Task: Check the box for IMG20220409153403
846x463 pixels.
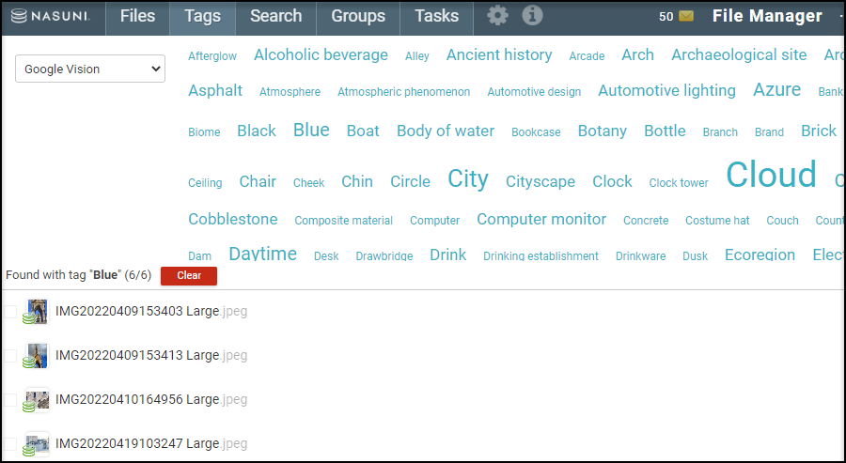Action: click(10, 312)
